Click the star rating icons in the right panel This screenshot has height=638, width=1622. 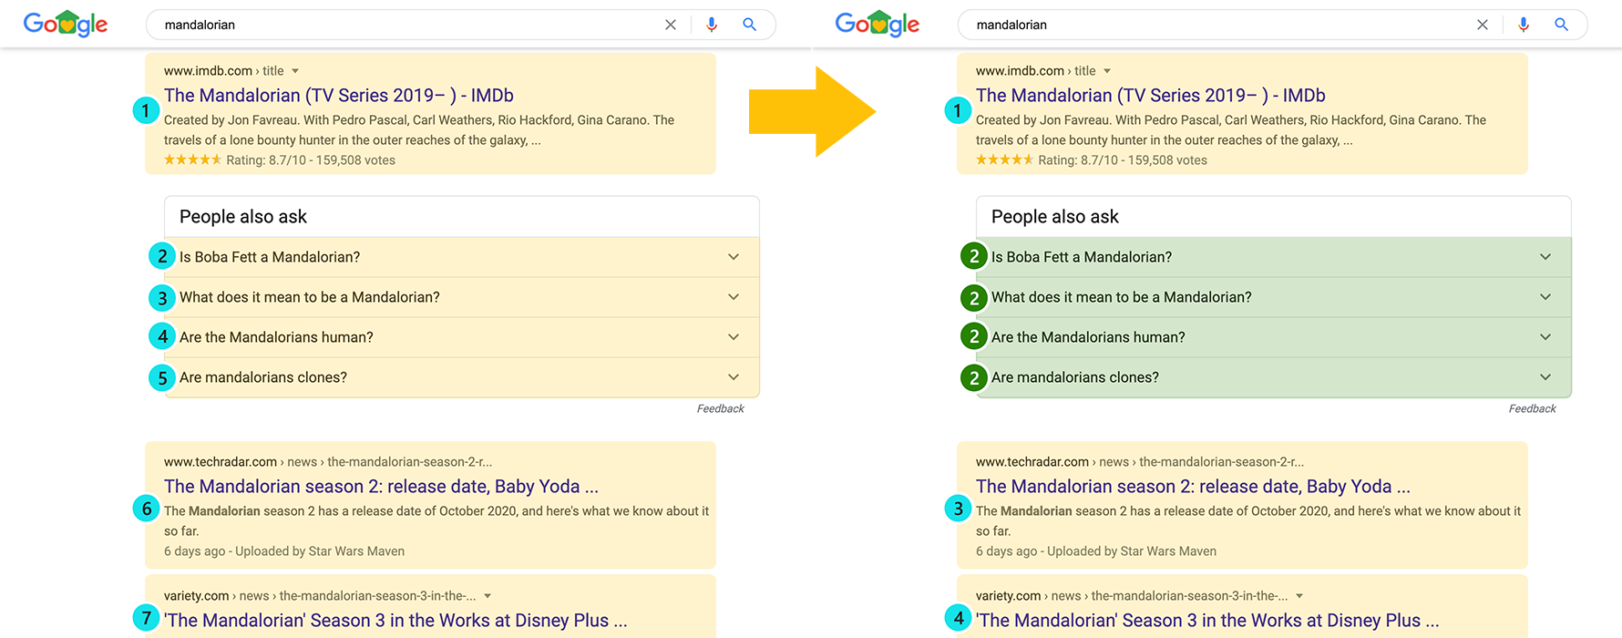pyautogui.click(x=1004, y=159)
